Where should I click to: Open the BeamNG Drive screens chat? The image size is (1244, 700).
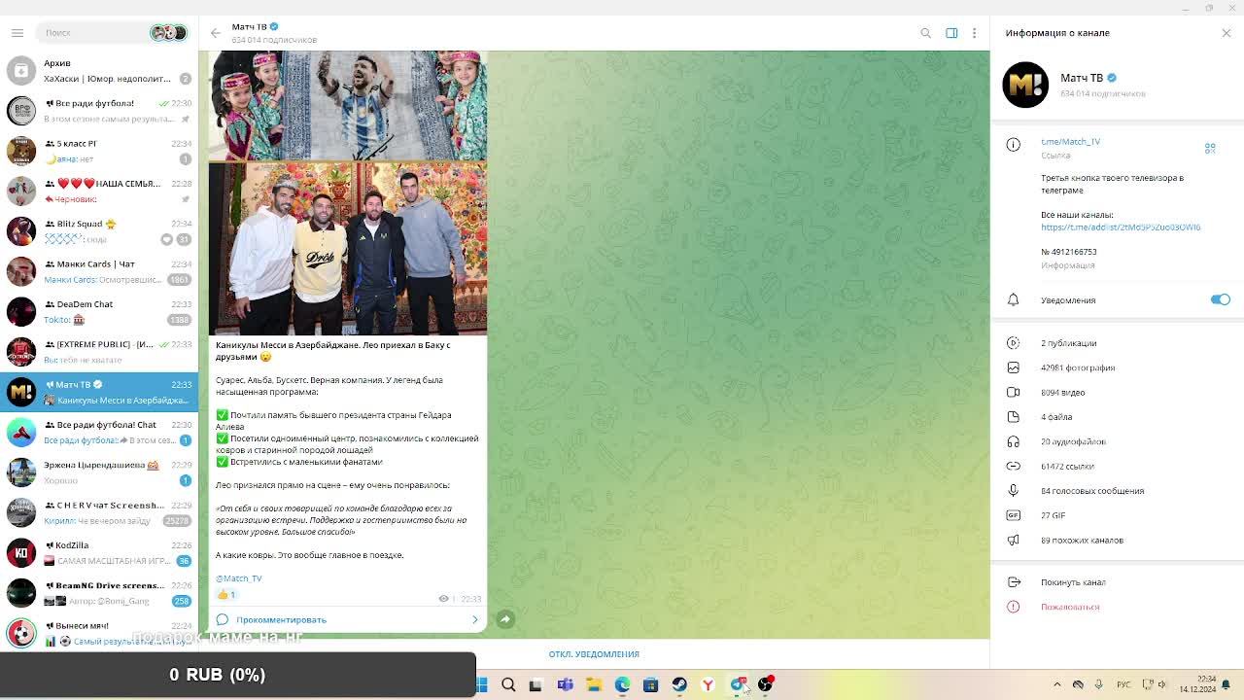[x=99, y=592]
